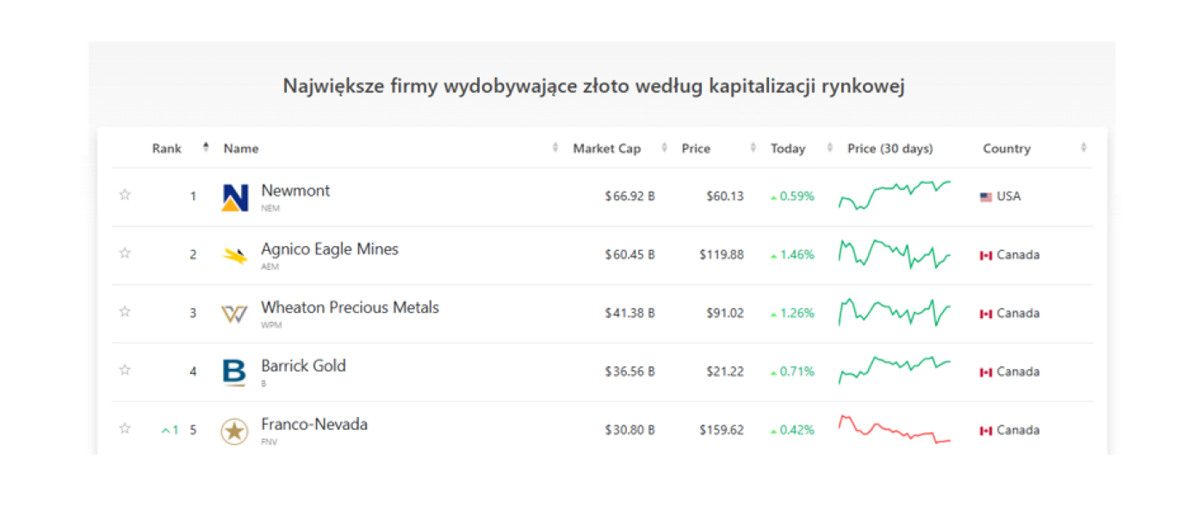Toggle favorite star for Barrick Gold
This screenshot has height=516, width=1203.
(125, 371)
